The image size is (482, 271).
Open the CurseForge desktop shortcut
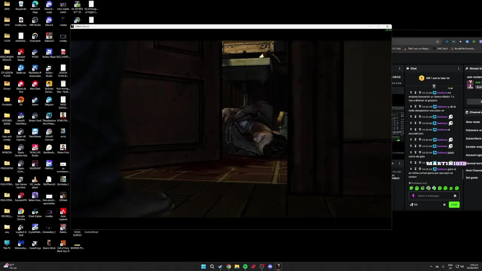(x=35, y=244)
